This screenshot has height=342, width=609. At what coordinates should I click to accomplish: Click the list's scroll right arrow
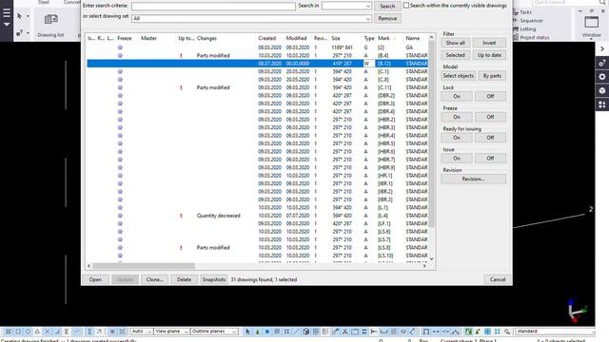click(x=424, y=266)
